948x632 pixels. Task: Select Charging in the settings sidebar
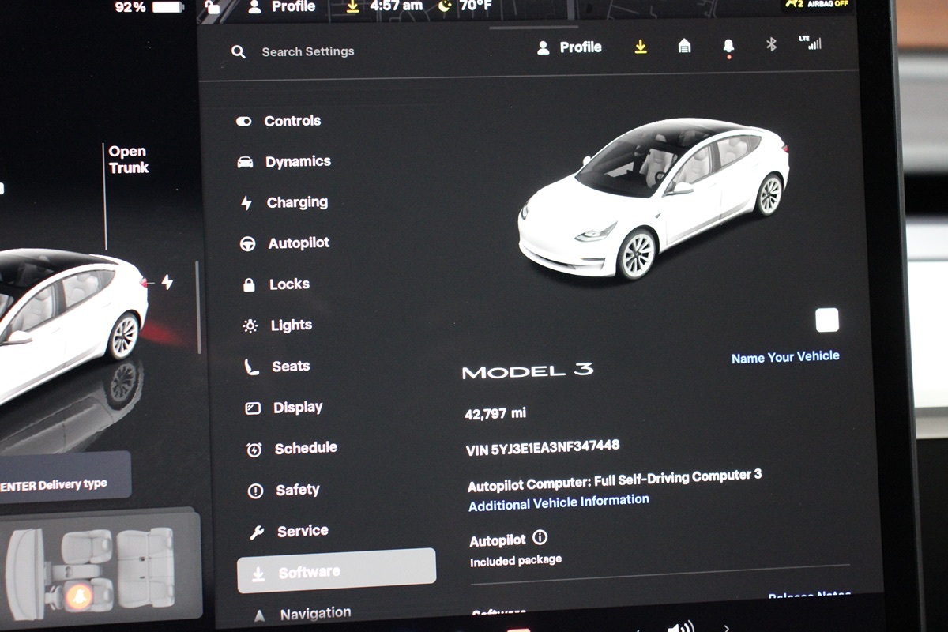[x=296, y=202]
